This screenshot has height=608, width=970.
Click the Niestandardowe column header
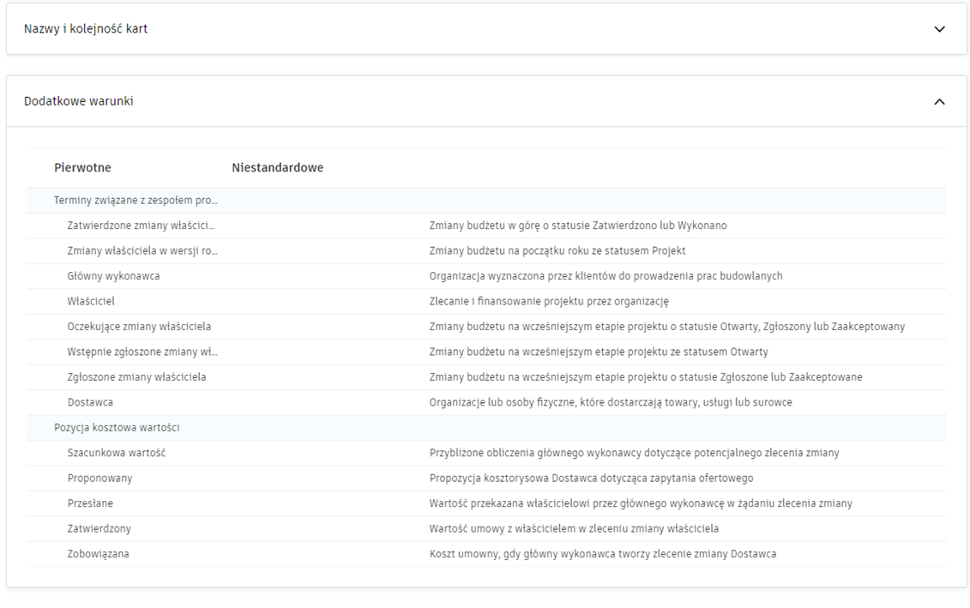[277, 168]
